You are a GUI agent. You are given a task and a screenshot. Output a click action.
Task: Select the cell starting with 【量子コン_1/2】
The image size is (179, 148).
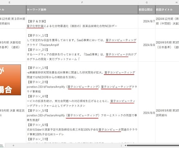82,45
